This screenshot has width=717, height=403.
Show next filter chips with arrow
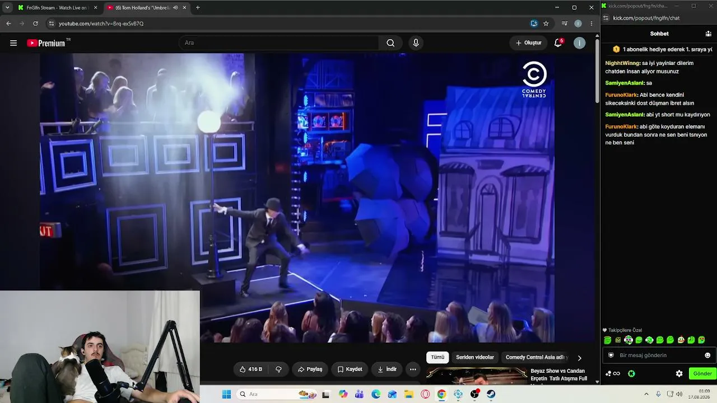pyautogui.click(x=579, y=358)
